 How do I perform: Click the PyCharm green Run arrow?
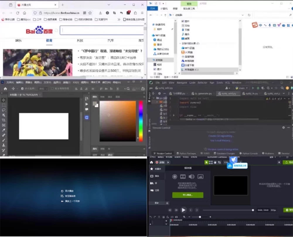click(253, 88)
